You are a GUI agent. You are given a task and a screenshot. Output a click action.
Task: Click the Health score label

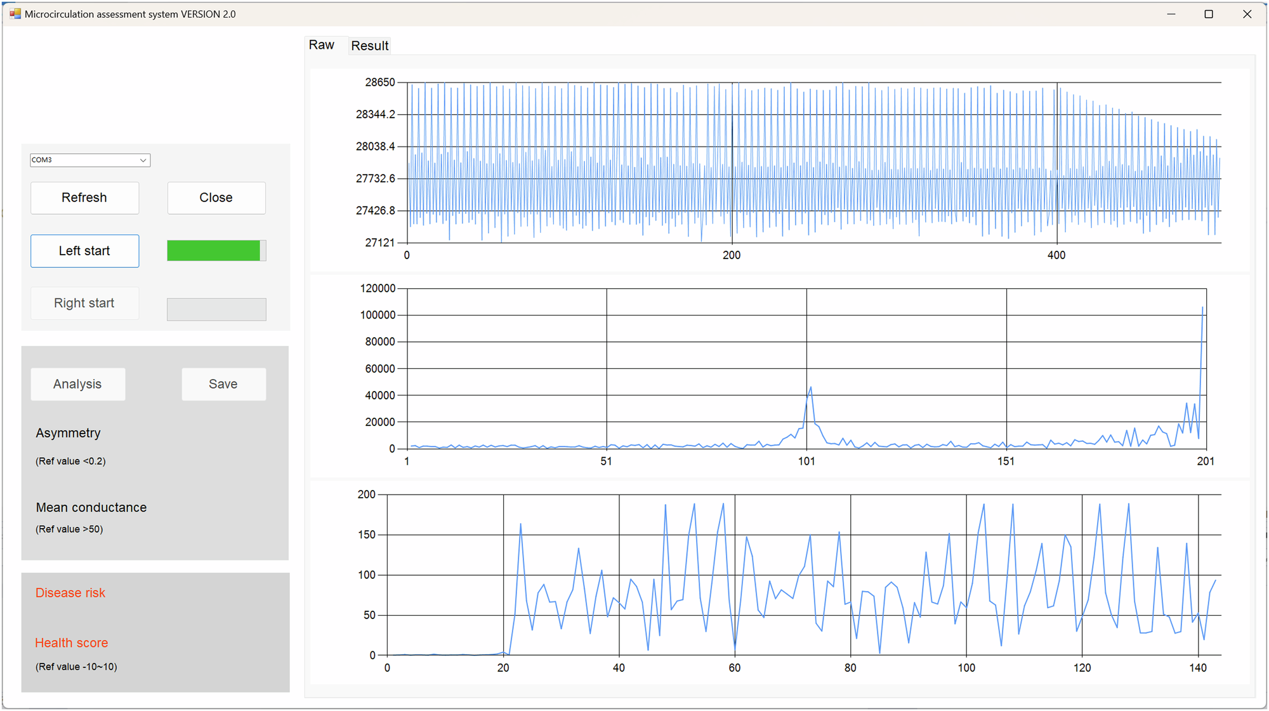pos(72,643)
